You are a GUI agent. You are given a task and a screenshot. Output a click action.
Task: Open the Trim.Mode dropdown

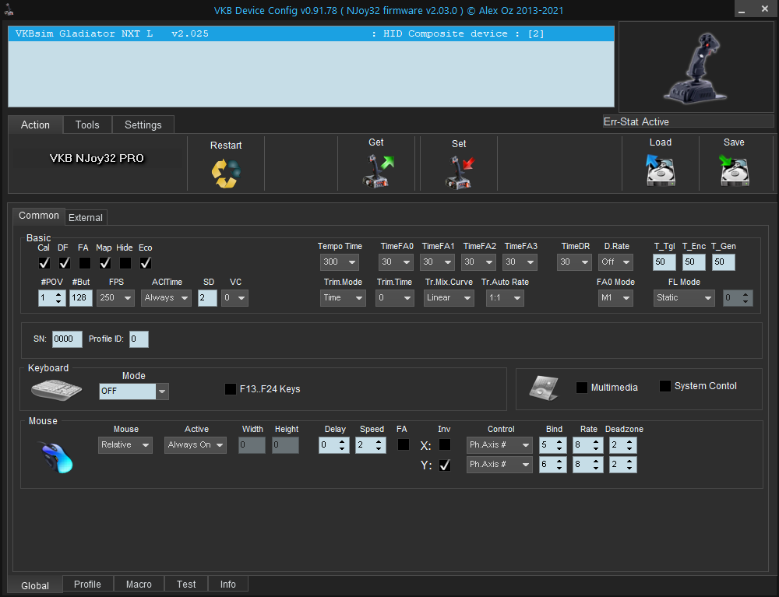[x=343, y=298]
